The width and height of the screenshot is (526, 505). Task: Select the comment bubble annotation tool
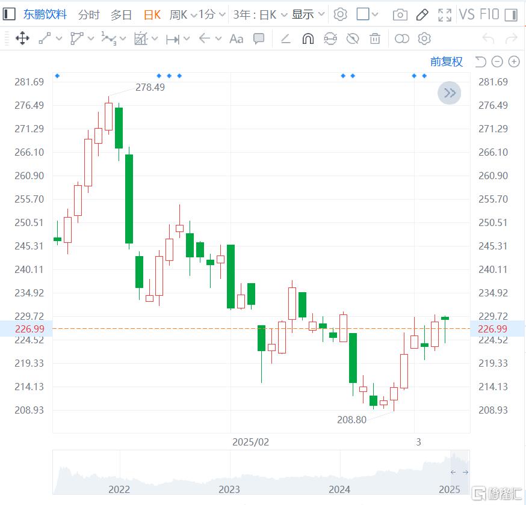259,39
